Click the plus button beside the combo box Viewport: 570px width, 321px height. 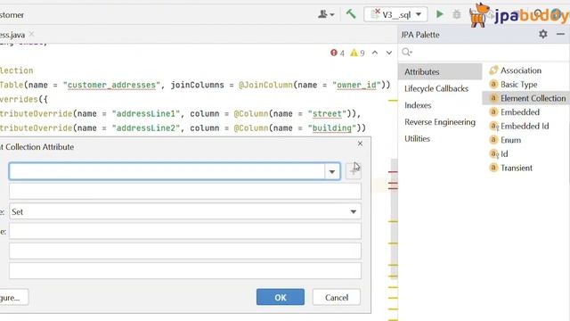(x=353, y=171)
